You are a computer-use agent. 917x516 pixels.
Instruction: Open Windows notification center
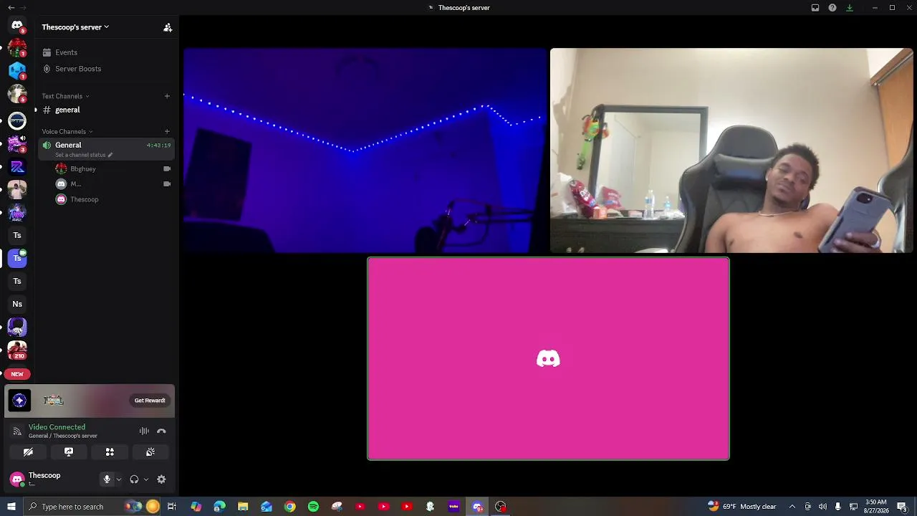(902, 507)
